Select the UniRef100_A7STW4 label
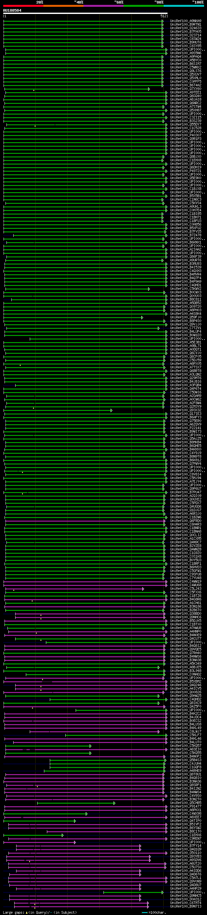This screenshot has width=207, height=915. coord(185,106)
